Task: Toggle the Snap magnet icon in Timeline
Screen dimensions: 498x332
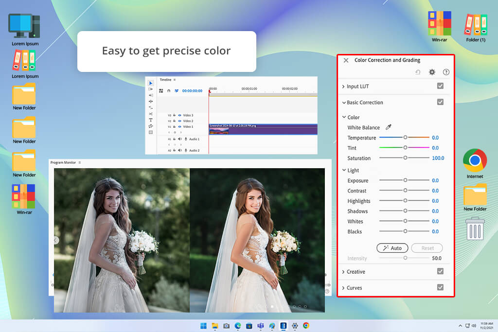Action: point(169,91)
